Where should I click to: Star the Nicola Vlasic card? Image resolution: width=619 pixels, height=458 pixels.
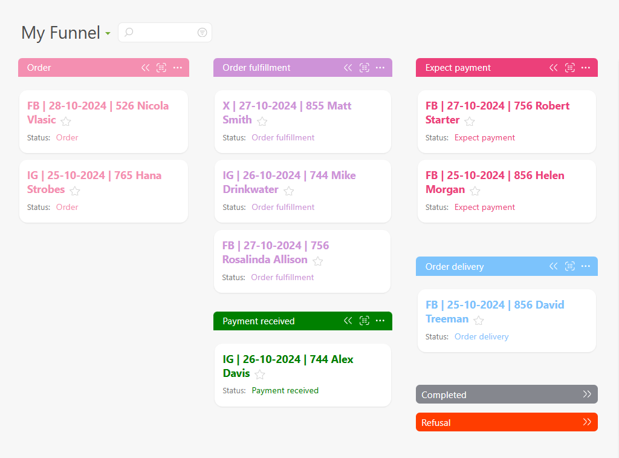(x=66, y=121)
